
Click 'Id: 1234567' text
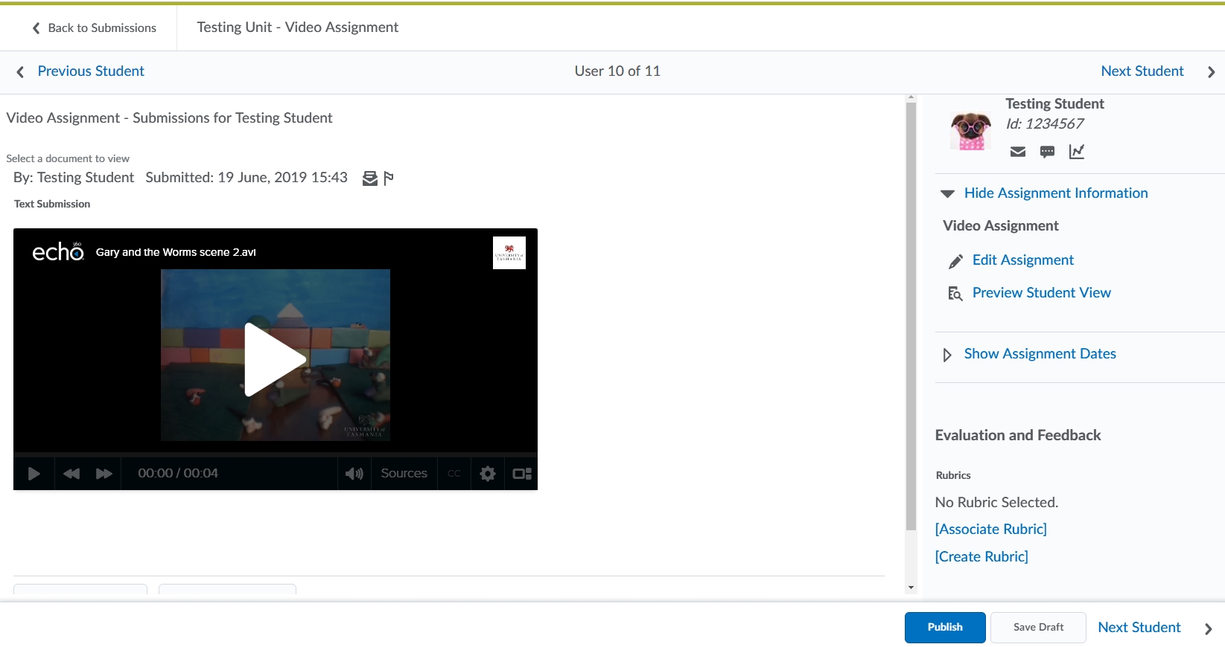(1045, 124)
